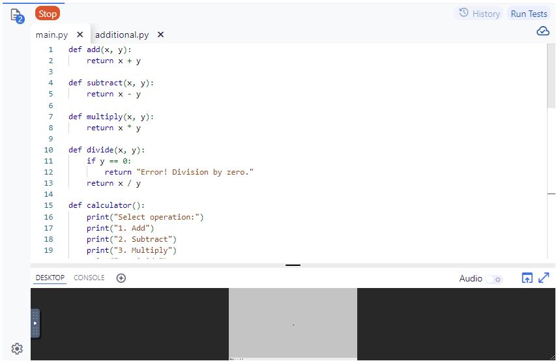Click on 'return x + y' line
Viewport: 558px width, 361px height.
113,61
